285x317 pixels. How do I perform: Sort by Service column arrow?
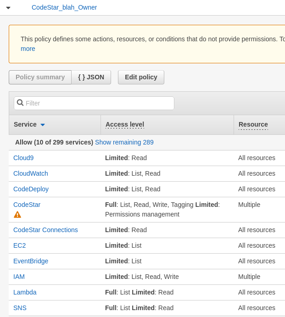point(43,125)
